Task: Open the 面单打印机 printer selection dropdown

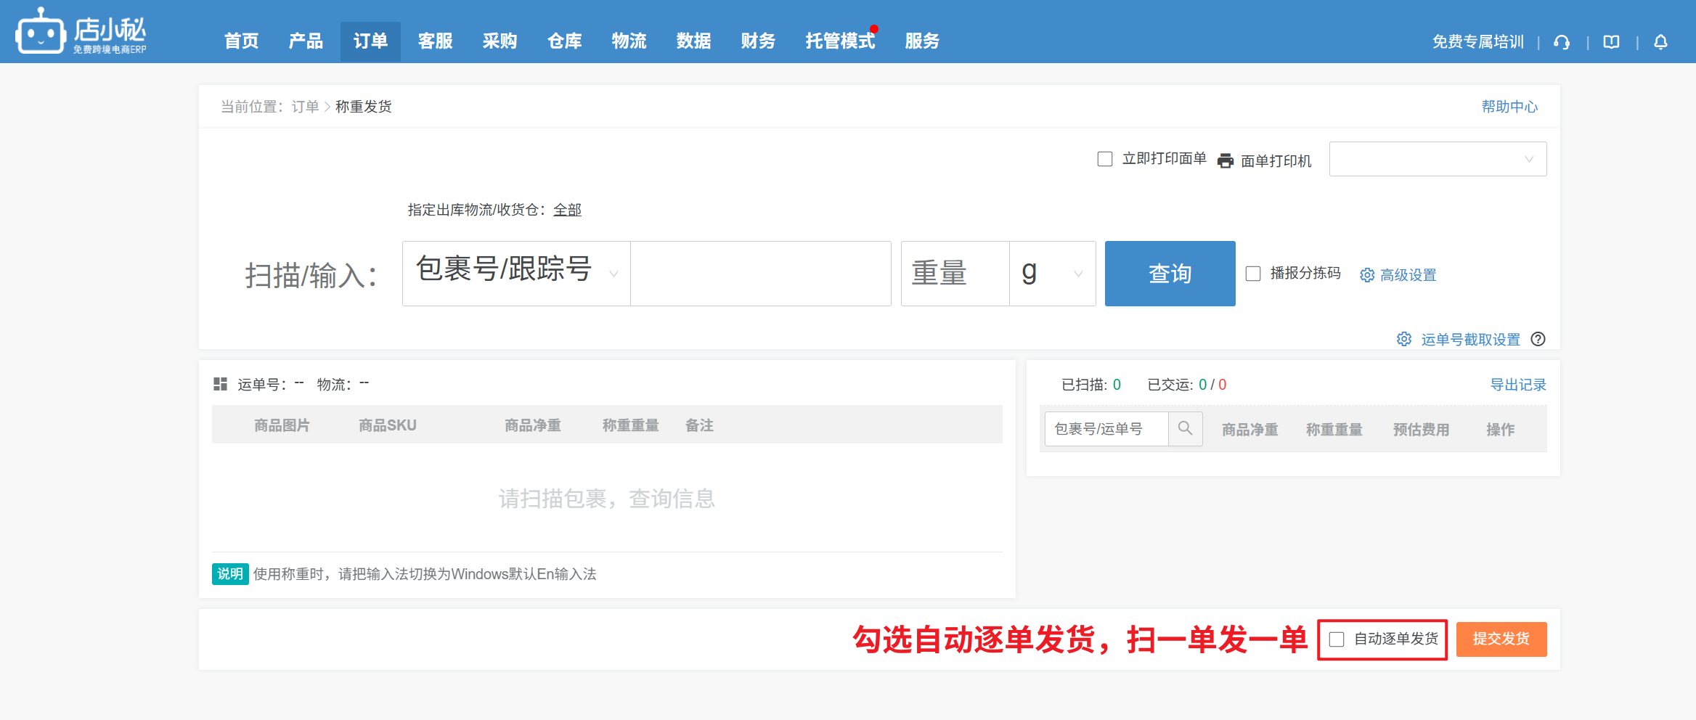Action: 1438,159
